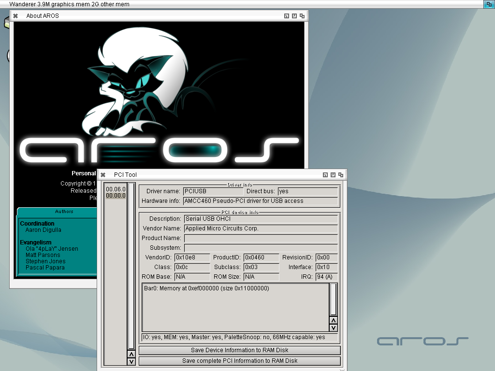Screen dimensions: 495x371
Task: Click the Interface value 0x10
Action: (327, 267)
